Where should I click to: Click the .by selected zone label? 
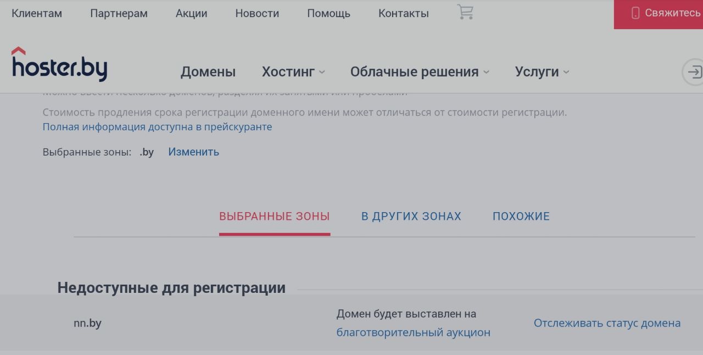coord(147,152)
